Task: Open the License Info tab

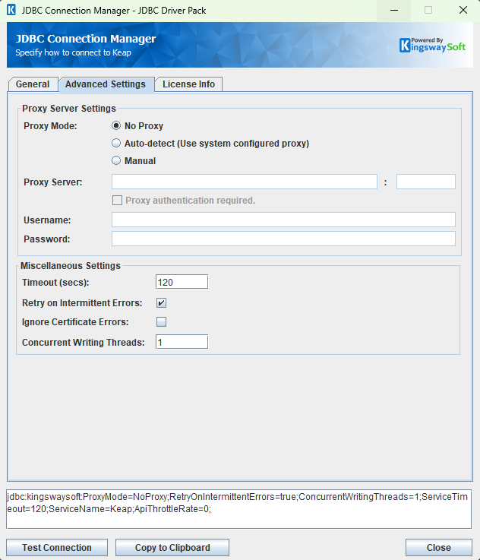Action: tap(188, 84)
